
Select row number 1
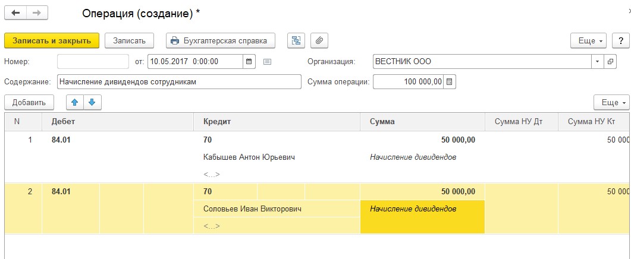30,140
